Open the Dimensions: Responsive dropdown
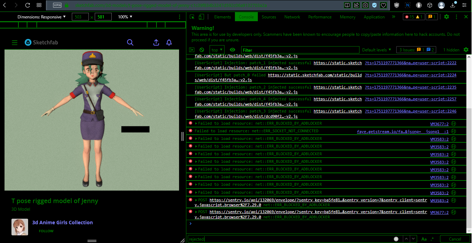Screen dimensions: 474x243 point(42,17)
